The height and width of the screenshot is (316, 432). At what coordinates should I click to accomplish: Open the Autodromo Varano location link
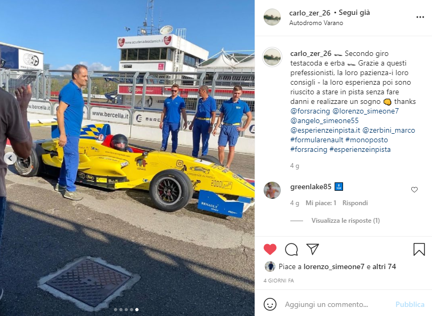(316, 23)
